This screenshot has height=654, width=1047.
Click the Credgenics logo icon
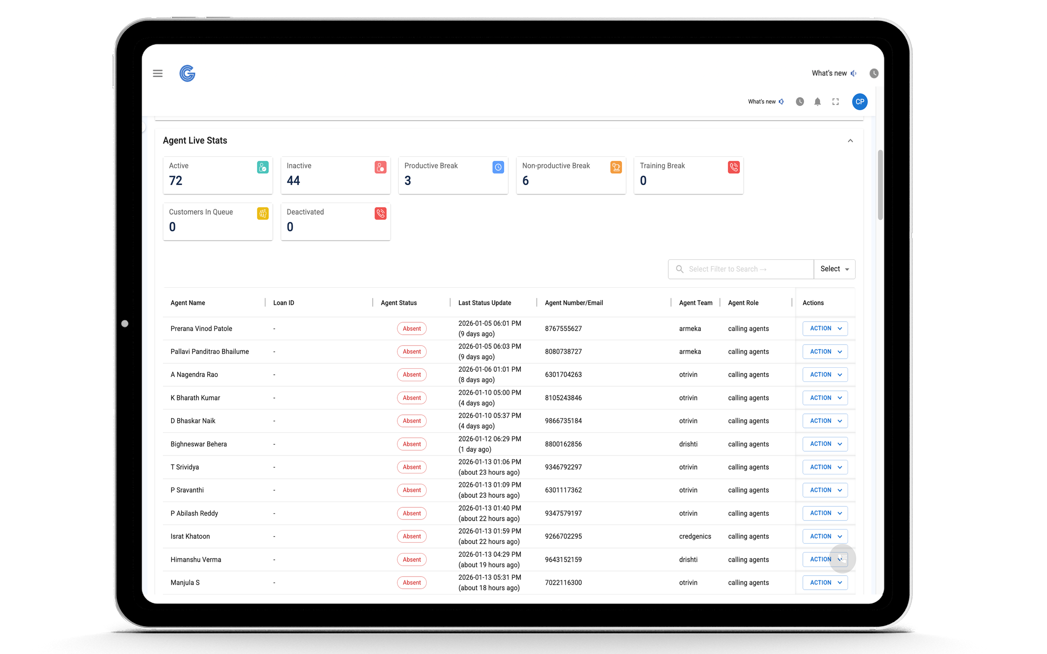click(x=187, y=74)
